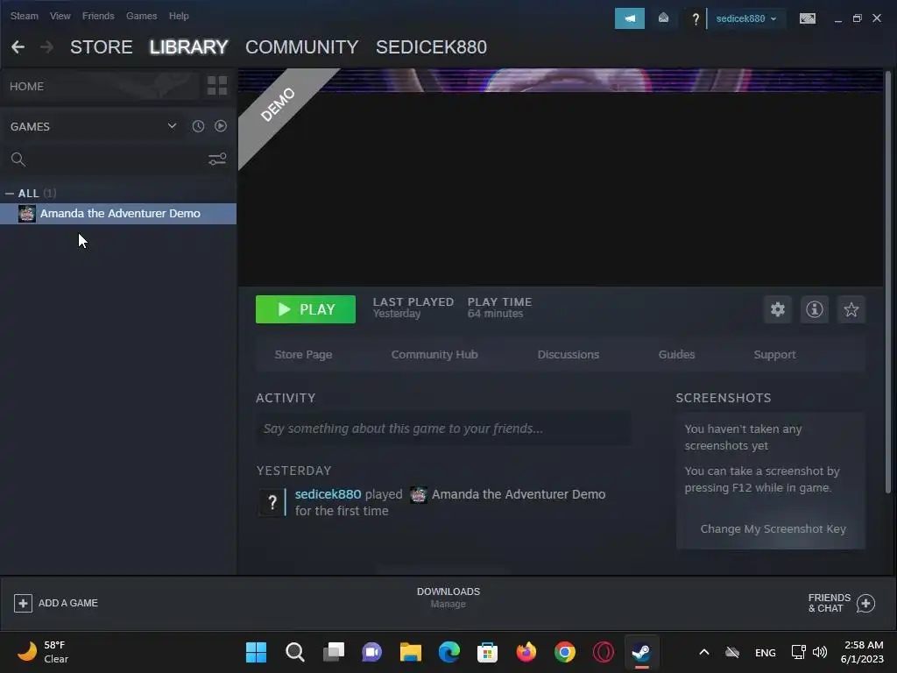Open Windows taskbar search
Screen dimensions: 897x673
(x=295, y=652)
